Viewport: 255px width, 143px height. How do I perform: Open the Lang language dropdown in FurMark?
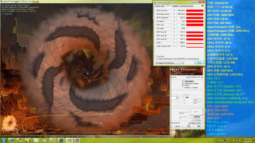click(x=196, y=77)
